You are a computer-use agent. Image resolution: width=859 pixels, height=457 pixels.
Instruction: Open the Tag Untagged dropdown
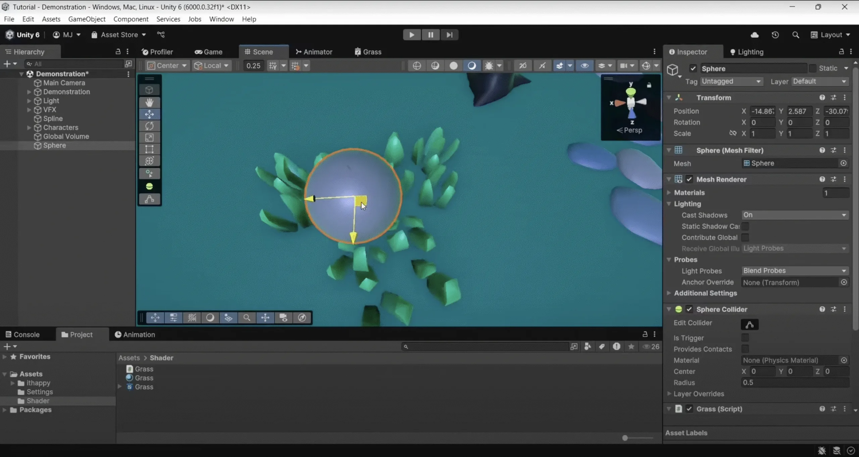(731, 81)
